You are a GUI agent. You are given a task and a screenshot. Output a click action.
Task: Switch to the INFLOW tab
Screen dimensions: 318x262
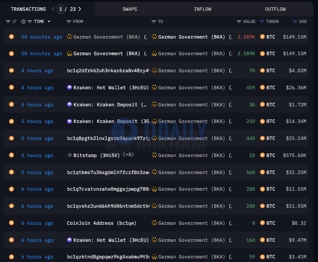point(202,9)
